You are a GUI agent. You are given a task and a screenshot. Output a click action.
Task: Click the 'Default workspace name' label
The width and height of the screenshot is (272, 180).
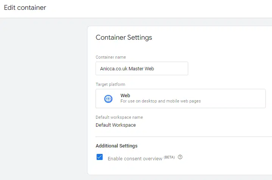point(119,117)
